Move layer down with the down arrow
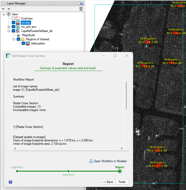 point(9,9)
